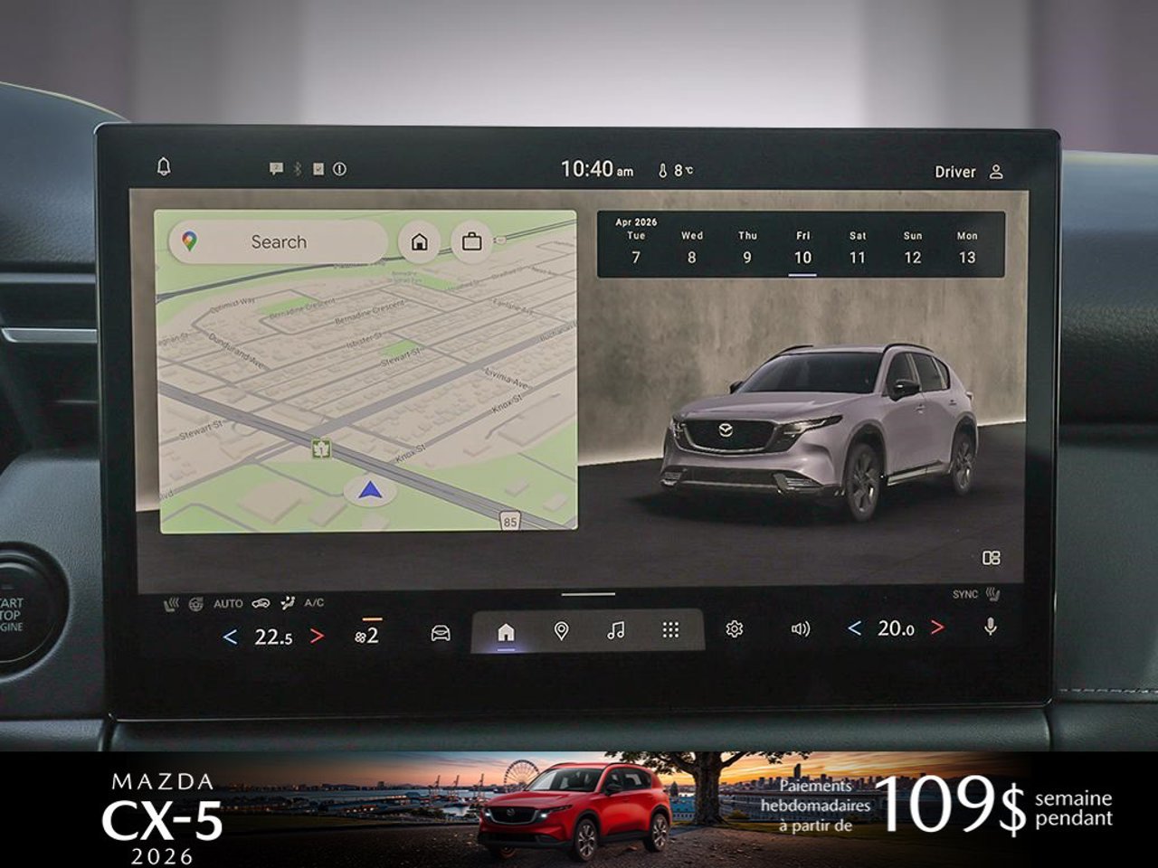Open settings gear in bottom bar
The width and height of the screenshot is (1158, 868).
point(735,628)
